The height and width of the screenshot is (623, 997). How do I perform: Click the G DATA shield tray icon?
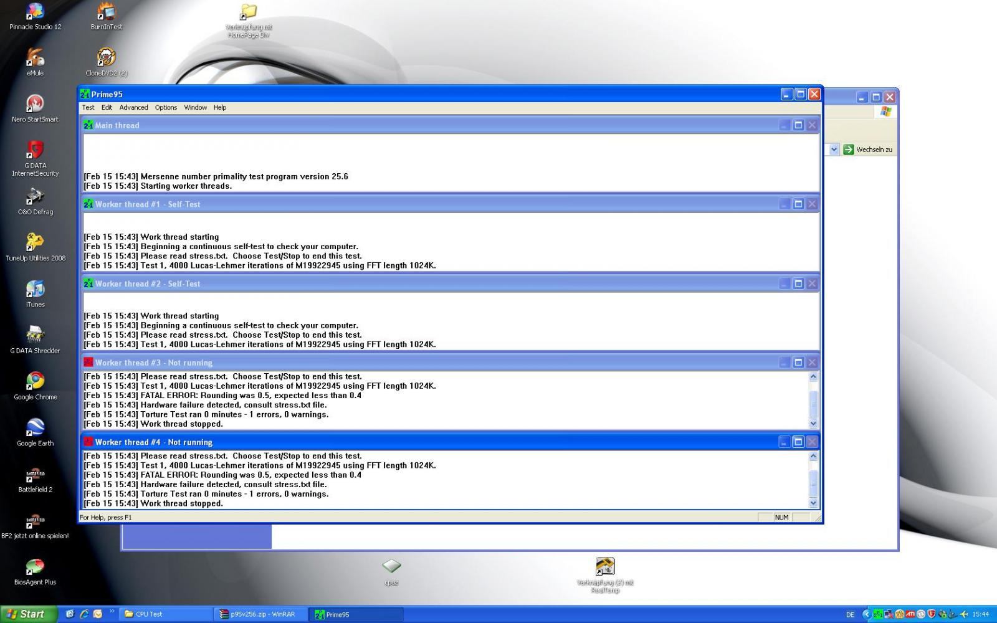click(x=932, y=614)
